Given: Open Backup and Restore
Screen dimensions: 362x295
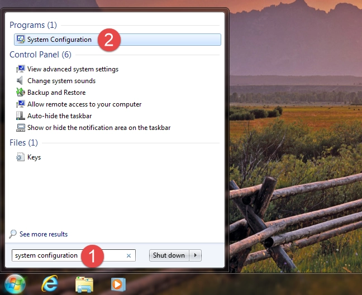Looking at the screenshot, I should pyautogui.click(x=56, y=93).
